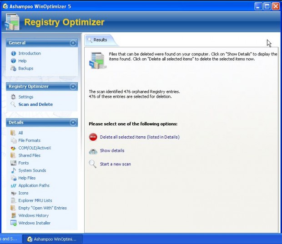Show Windows Installer entries

click(35, 223)
